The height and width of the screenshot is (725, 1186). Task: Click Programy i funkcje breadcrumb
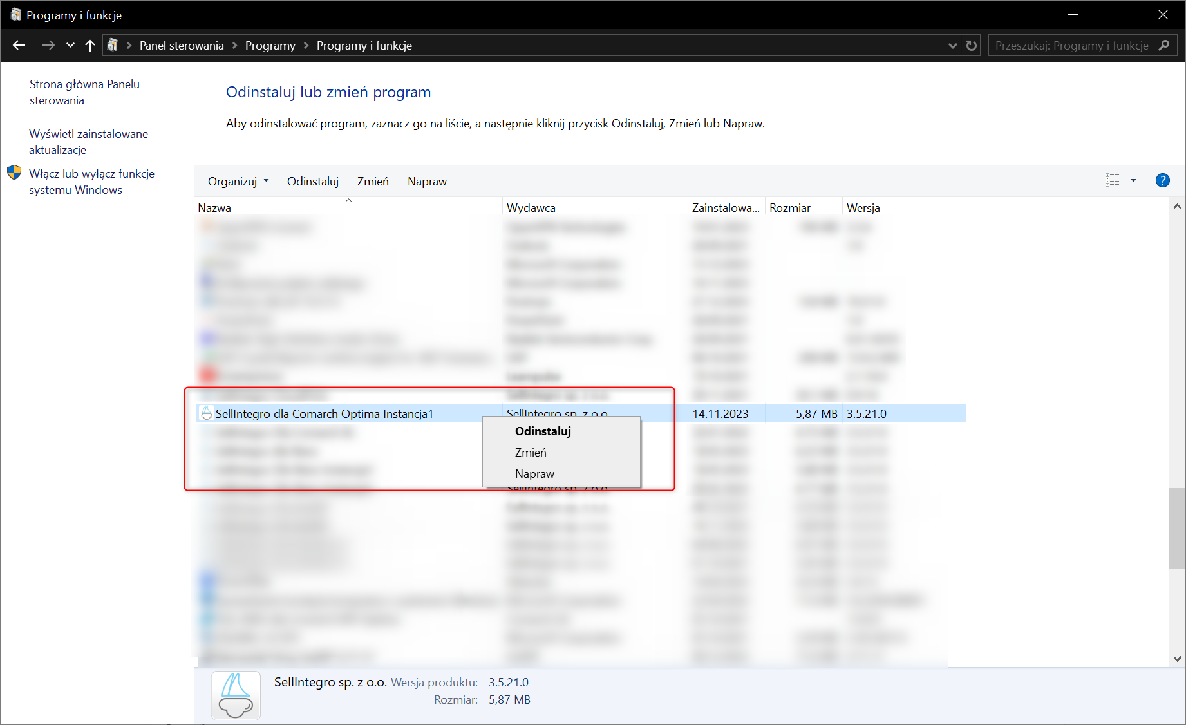(x=364, y=46)
